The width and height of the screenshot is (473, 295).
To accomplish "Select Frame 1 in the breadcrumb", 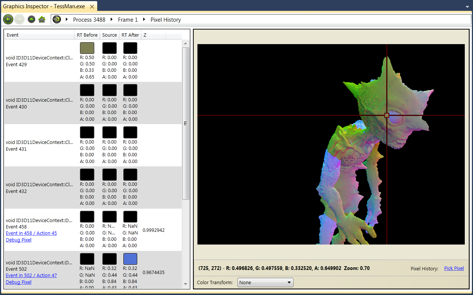I will point(128,19).
